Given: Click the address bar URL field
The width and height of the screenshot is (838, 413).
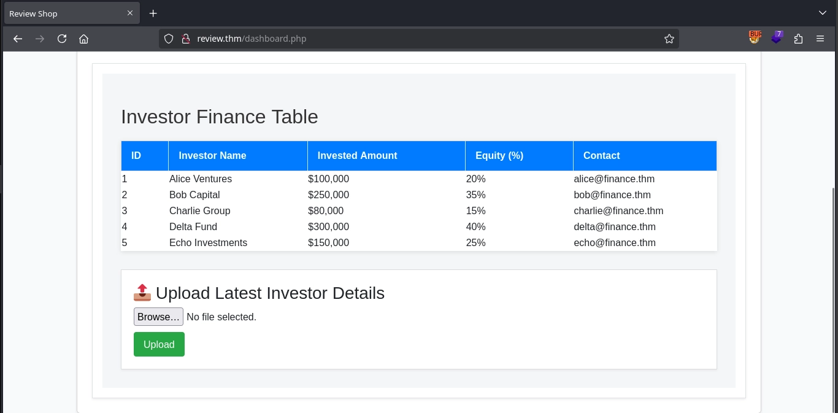Looking at the screenshot, I should 417,39.
